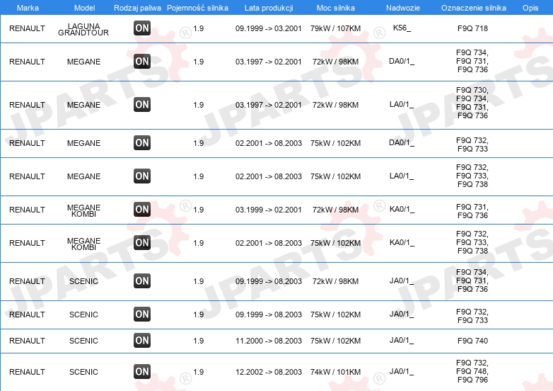553x391 pixels.
Task: Select LA0/1_ in the Megane 02.2001 row
Action: click(x=402, y=176)
